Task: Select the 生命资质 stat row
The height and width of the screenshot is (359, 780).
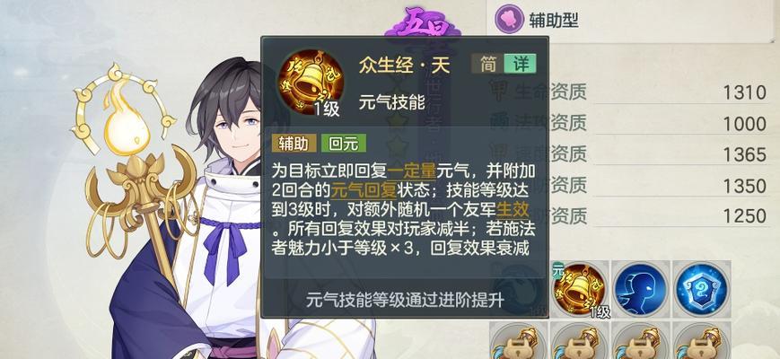Action: tap(630, 92)
